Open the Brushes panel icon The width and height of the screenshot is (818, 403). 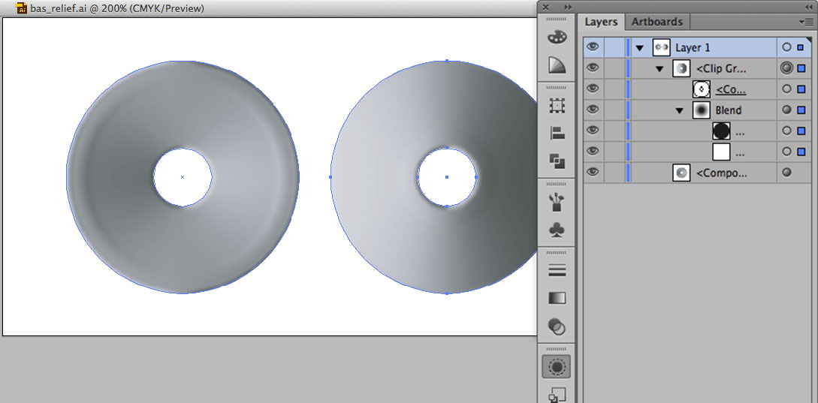click(557, 202)
